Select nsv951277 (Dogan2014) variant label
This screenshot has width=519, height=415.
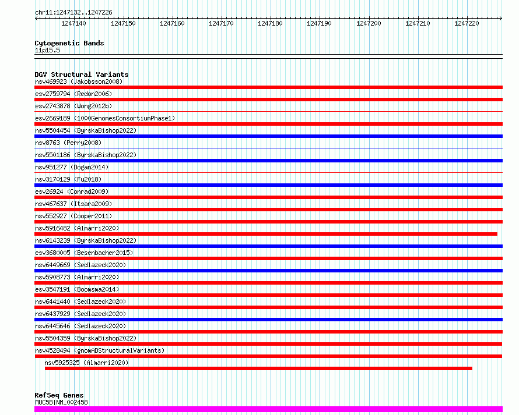coord(72,167)
